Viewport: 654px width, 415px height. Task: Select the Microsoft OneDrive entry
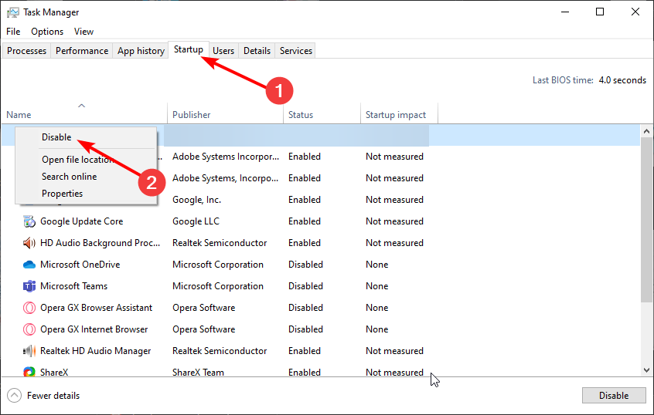pyautogui.click(x=80, y=265)
